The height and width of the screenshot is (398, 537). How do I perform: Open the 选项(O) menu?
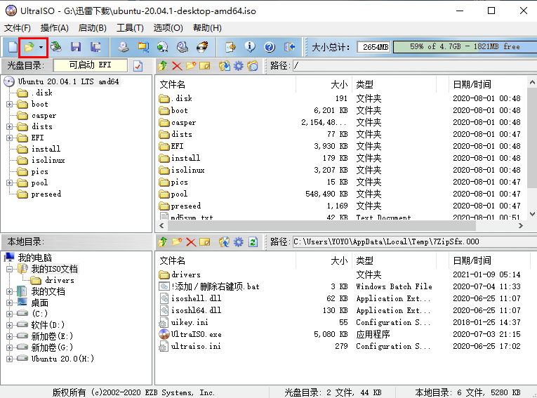click(x=168, y=28)
